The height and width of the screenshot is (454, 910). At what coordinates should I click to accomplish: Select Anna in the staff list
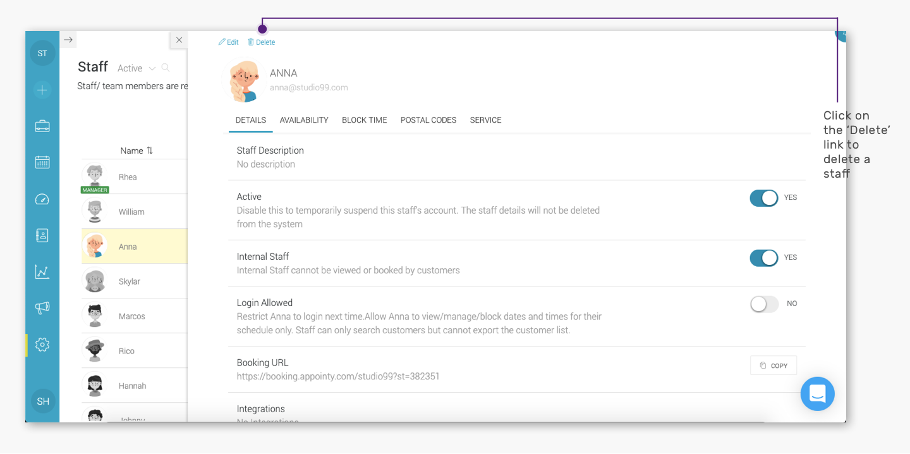tap(135, 247)
